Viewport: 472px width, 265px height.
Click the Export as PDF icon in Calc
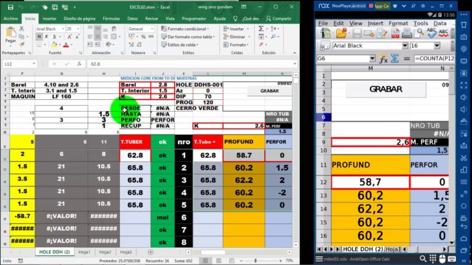395,33
